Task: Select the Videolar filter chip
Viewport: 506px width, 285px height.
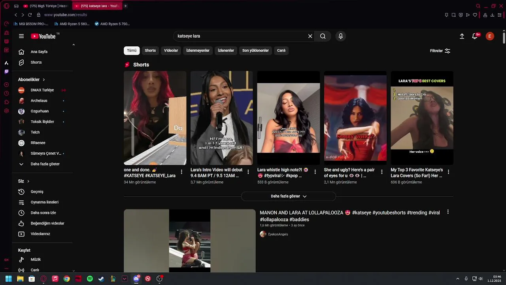Action: click(171, 51)
